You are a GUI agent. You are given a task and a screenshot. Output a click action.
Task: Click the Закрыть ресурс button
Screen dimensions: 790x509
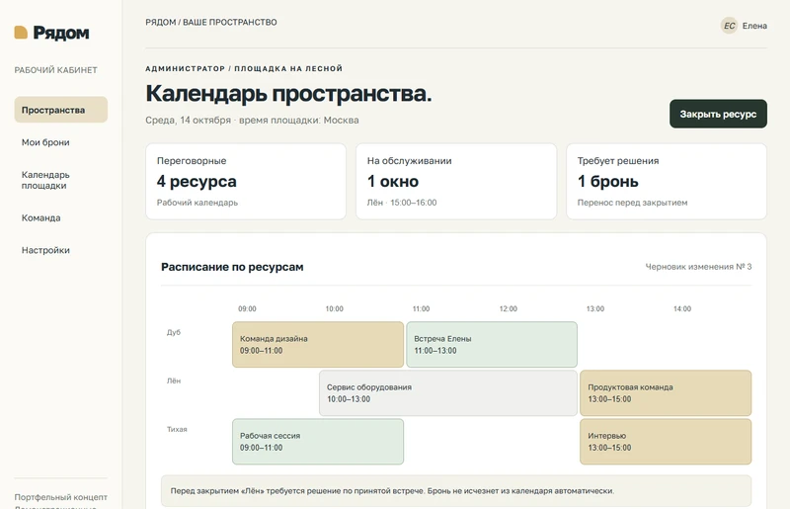[x=718, y=114]
